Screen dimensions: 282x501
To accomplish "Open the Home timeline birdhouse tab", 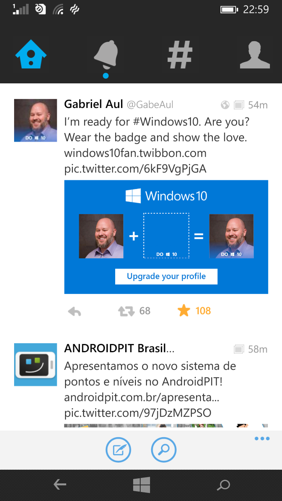I will coord(31,55).
